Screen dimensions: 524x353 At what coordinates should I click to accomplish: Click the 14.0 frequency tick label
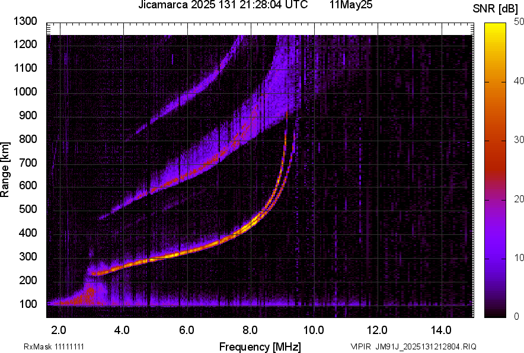coord(441,330)
